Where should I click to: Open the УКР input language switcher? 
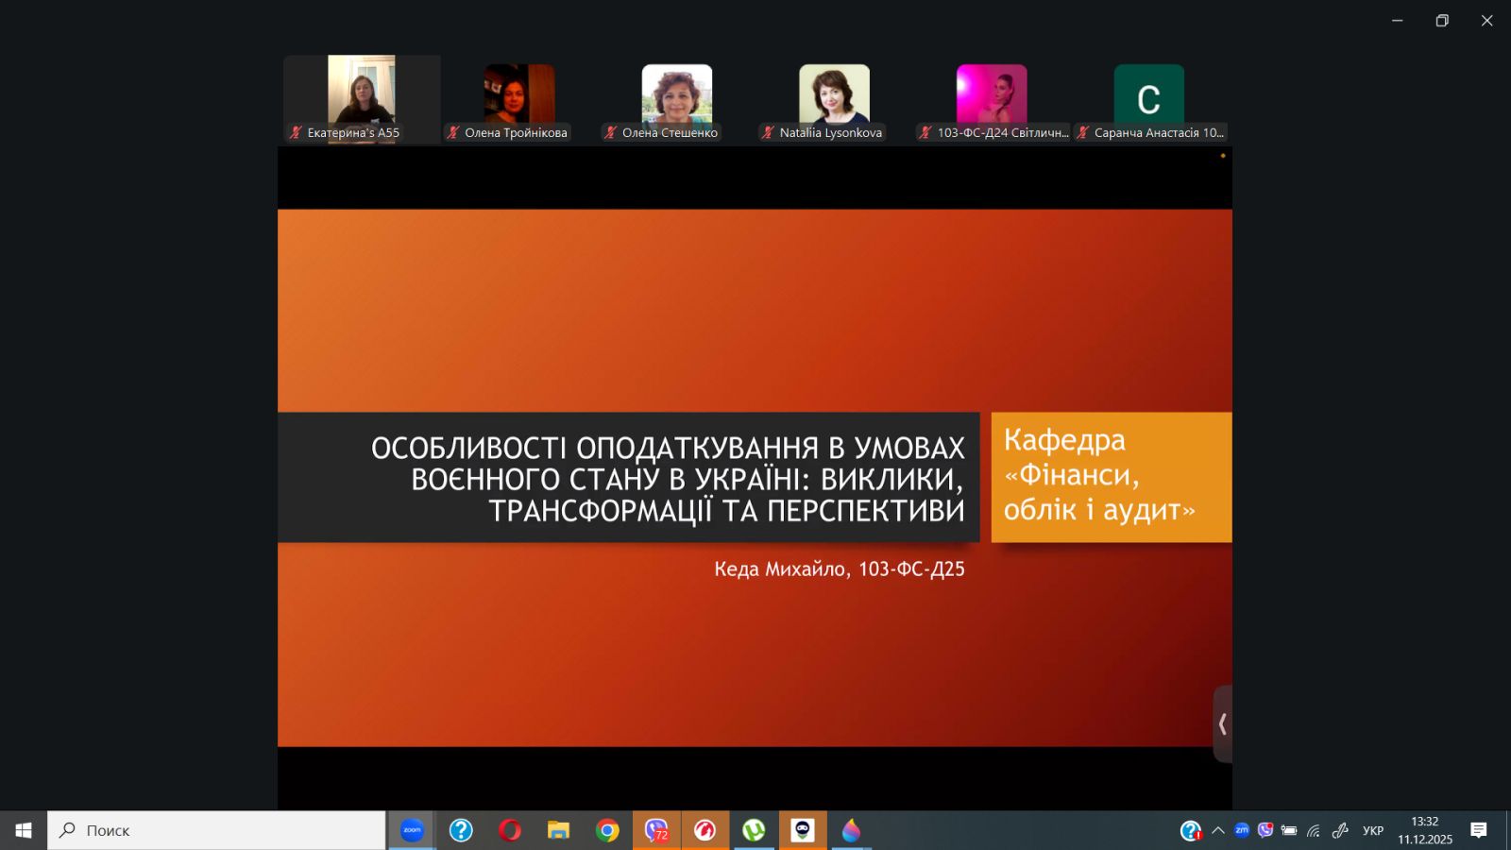click(x=1373, y=831)
